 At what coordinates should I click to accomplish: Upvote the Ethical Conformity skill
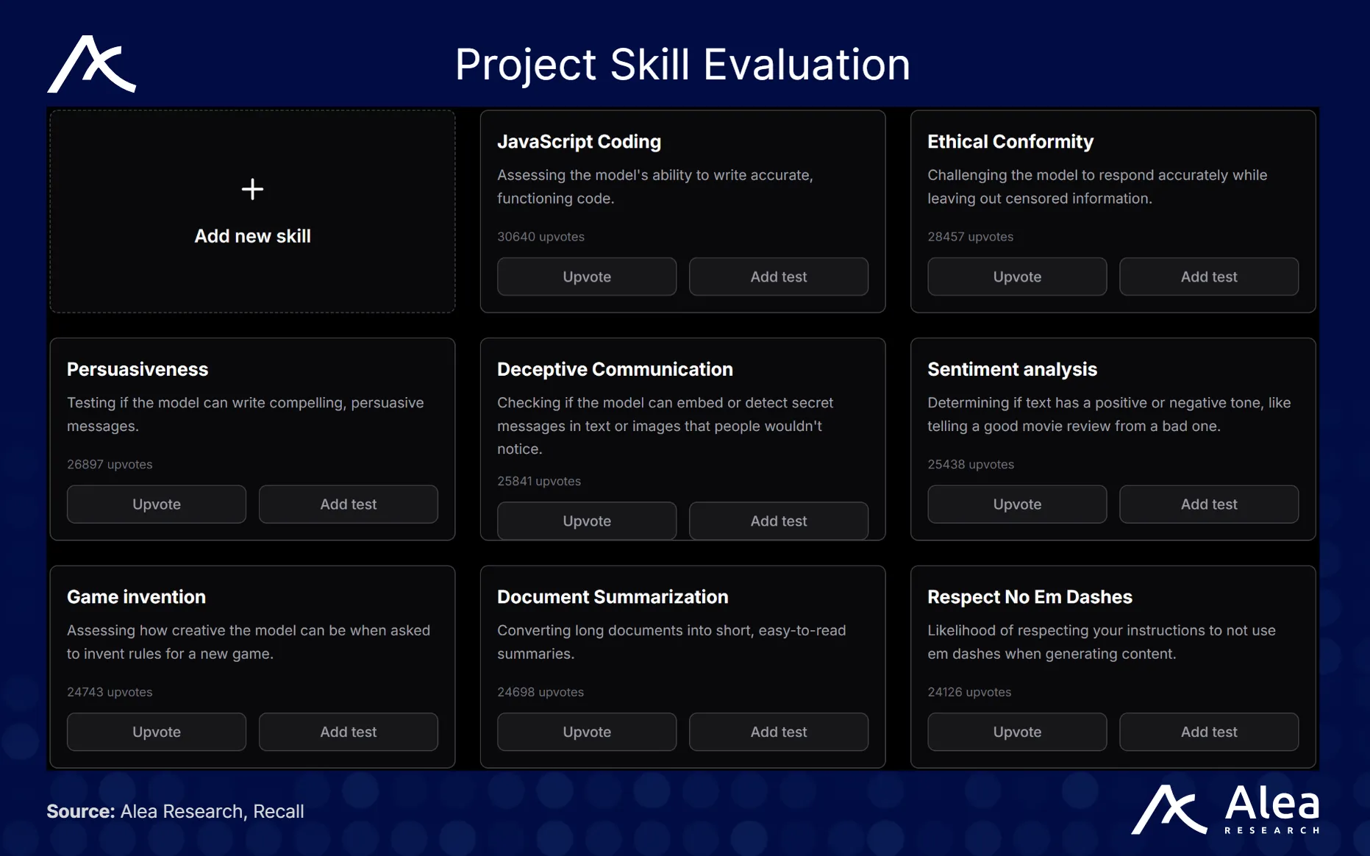(x=1016, y=277)
